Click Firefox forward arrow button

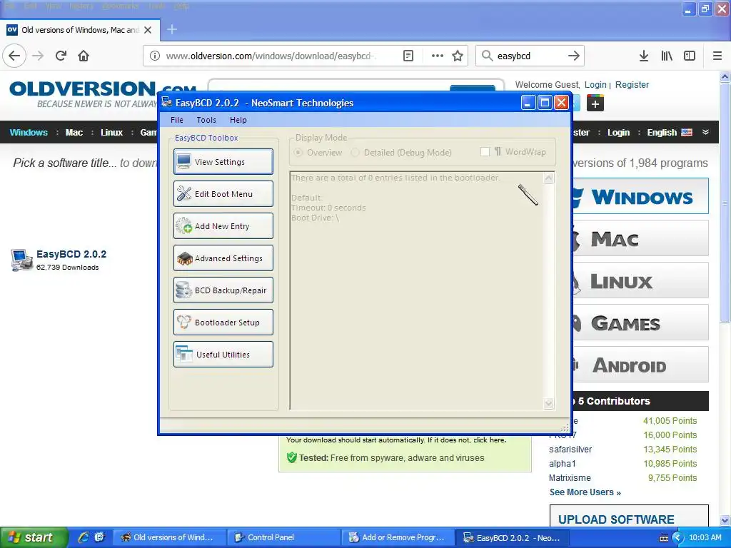point(38,56)
